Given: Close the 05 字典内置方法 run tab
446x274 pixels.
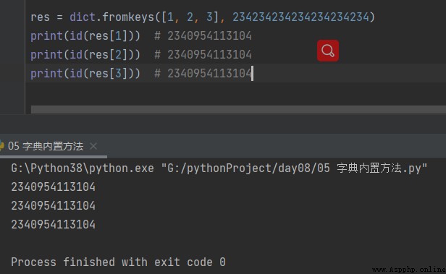Looking at the screenshot, I should point(93,146).
